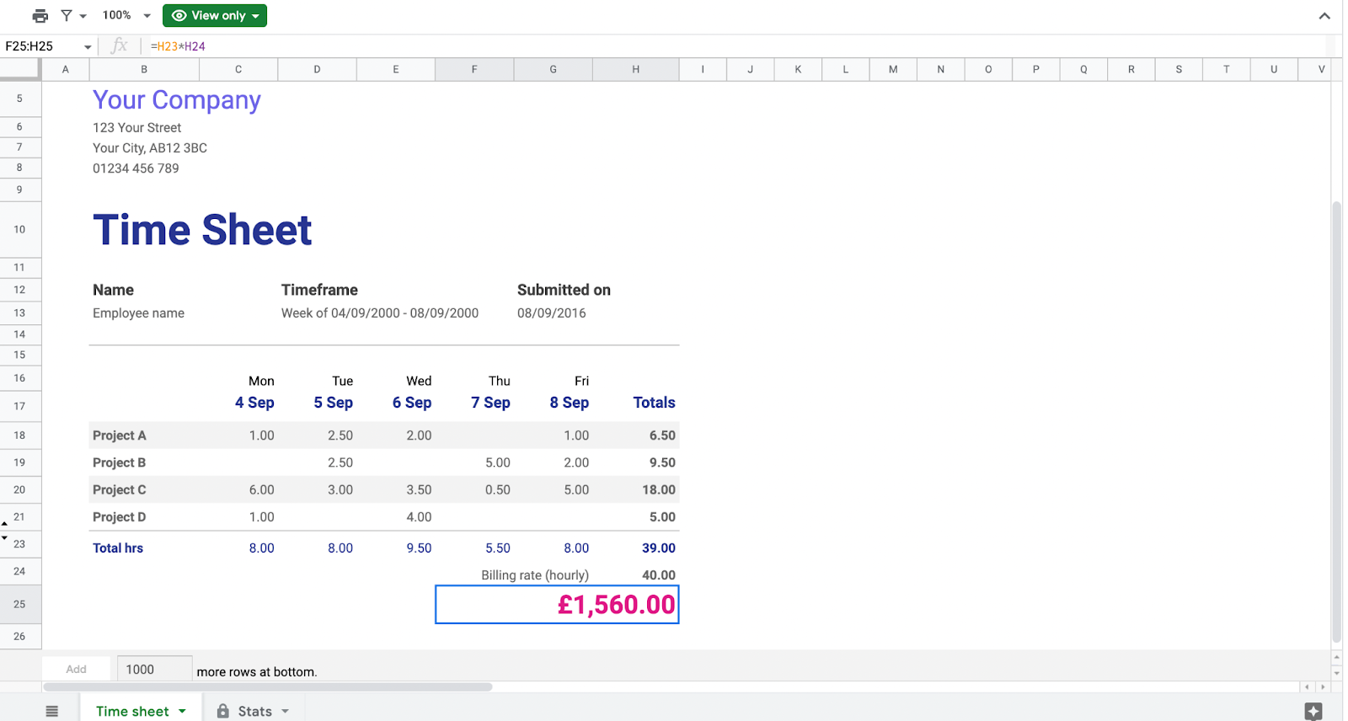Click the 123 Your Street cell
Viewport: 1348px width, 721px height.
136,128
